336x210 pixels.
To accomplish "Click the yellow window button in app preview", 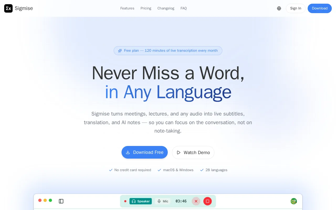I will (45, 200).
